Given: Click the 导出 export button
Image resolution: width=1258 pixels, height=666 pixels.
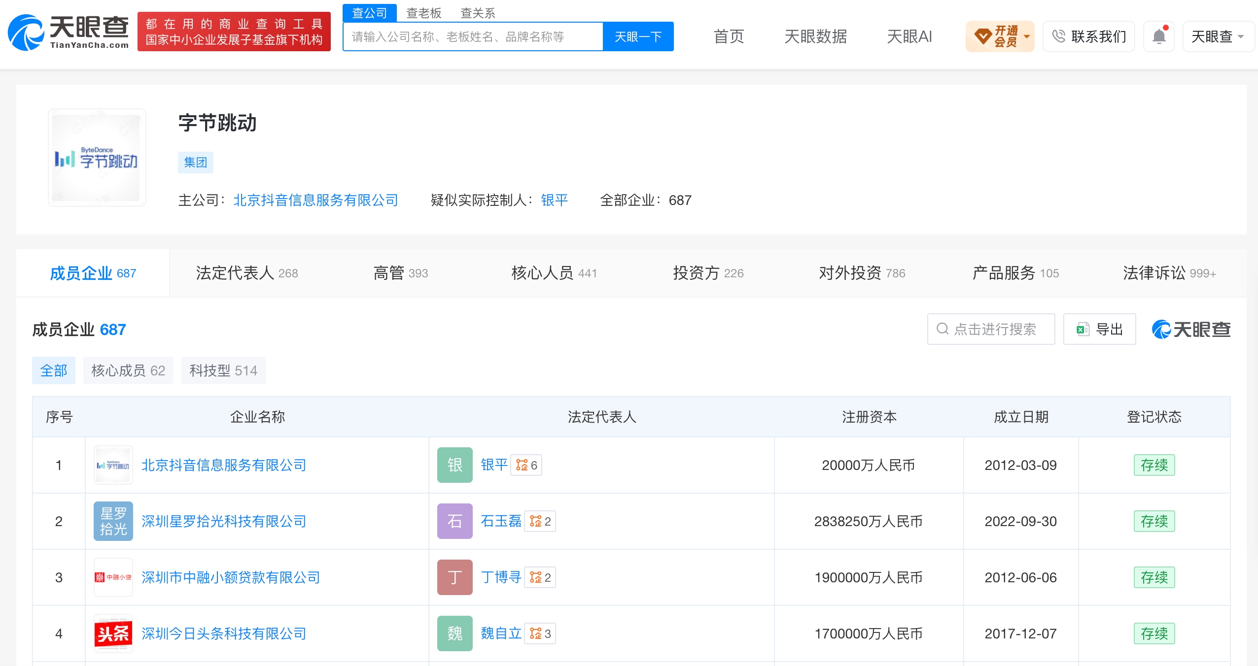Looking at the screenshot, I should (x=1099, y=329).
